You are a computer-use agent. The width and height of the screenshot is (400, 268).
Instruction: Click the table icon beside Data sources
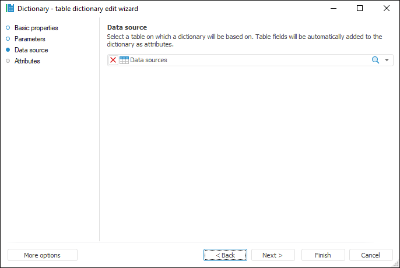pyautogui.click(x=124, y=60)
